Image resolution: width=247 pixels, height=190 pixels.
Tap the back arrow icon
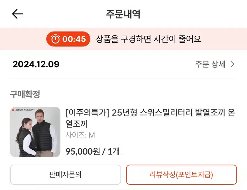(17, 14)
